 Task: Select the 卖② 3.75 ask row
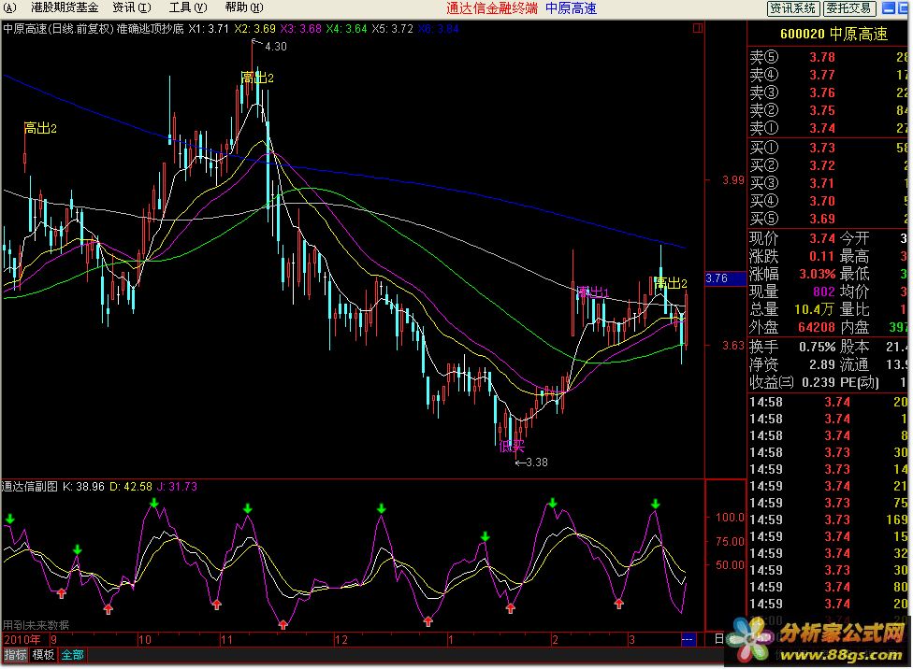tap(829, 110)
